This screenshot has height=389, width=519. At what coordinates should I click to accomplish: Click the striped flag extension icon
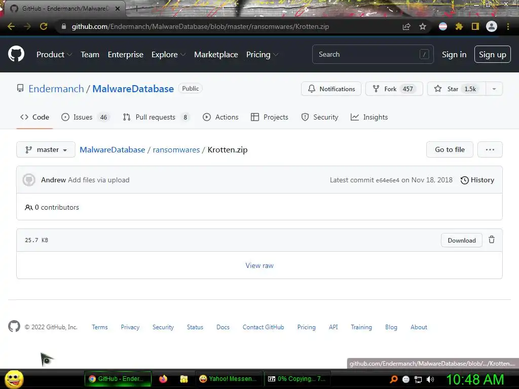pyautogui.click(x=443, y=26)
